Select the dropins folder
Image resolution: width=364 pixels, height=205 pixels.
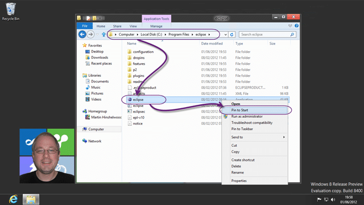[139, 58]
